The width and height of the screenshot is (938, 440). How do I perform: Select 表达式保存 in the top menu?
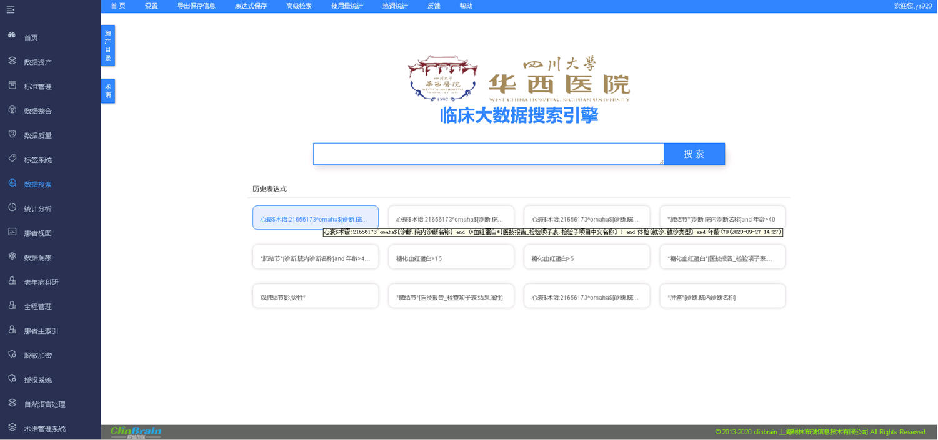[251, 6]
